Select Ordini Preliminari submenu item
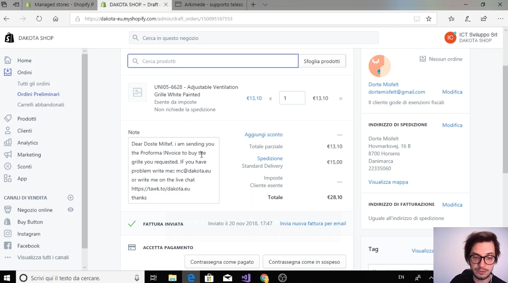The width and height of the screenshot is (508, 283). (38, 94)
